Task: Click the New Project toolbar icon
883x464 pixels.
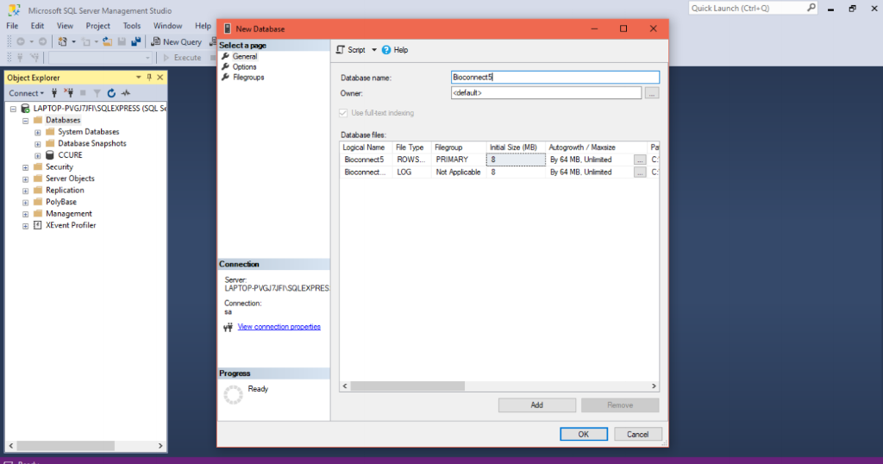Action: coord(62,41)
